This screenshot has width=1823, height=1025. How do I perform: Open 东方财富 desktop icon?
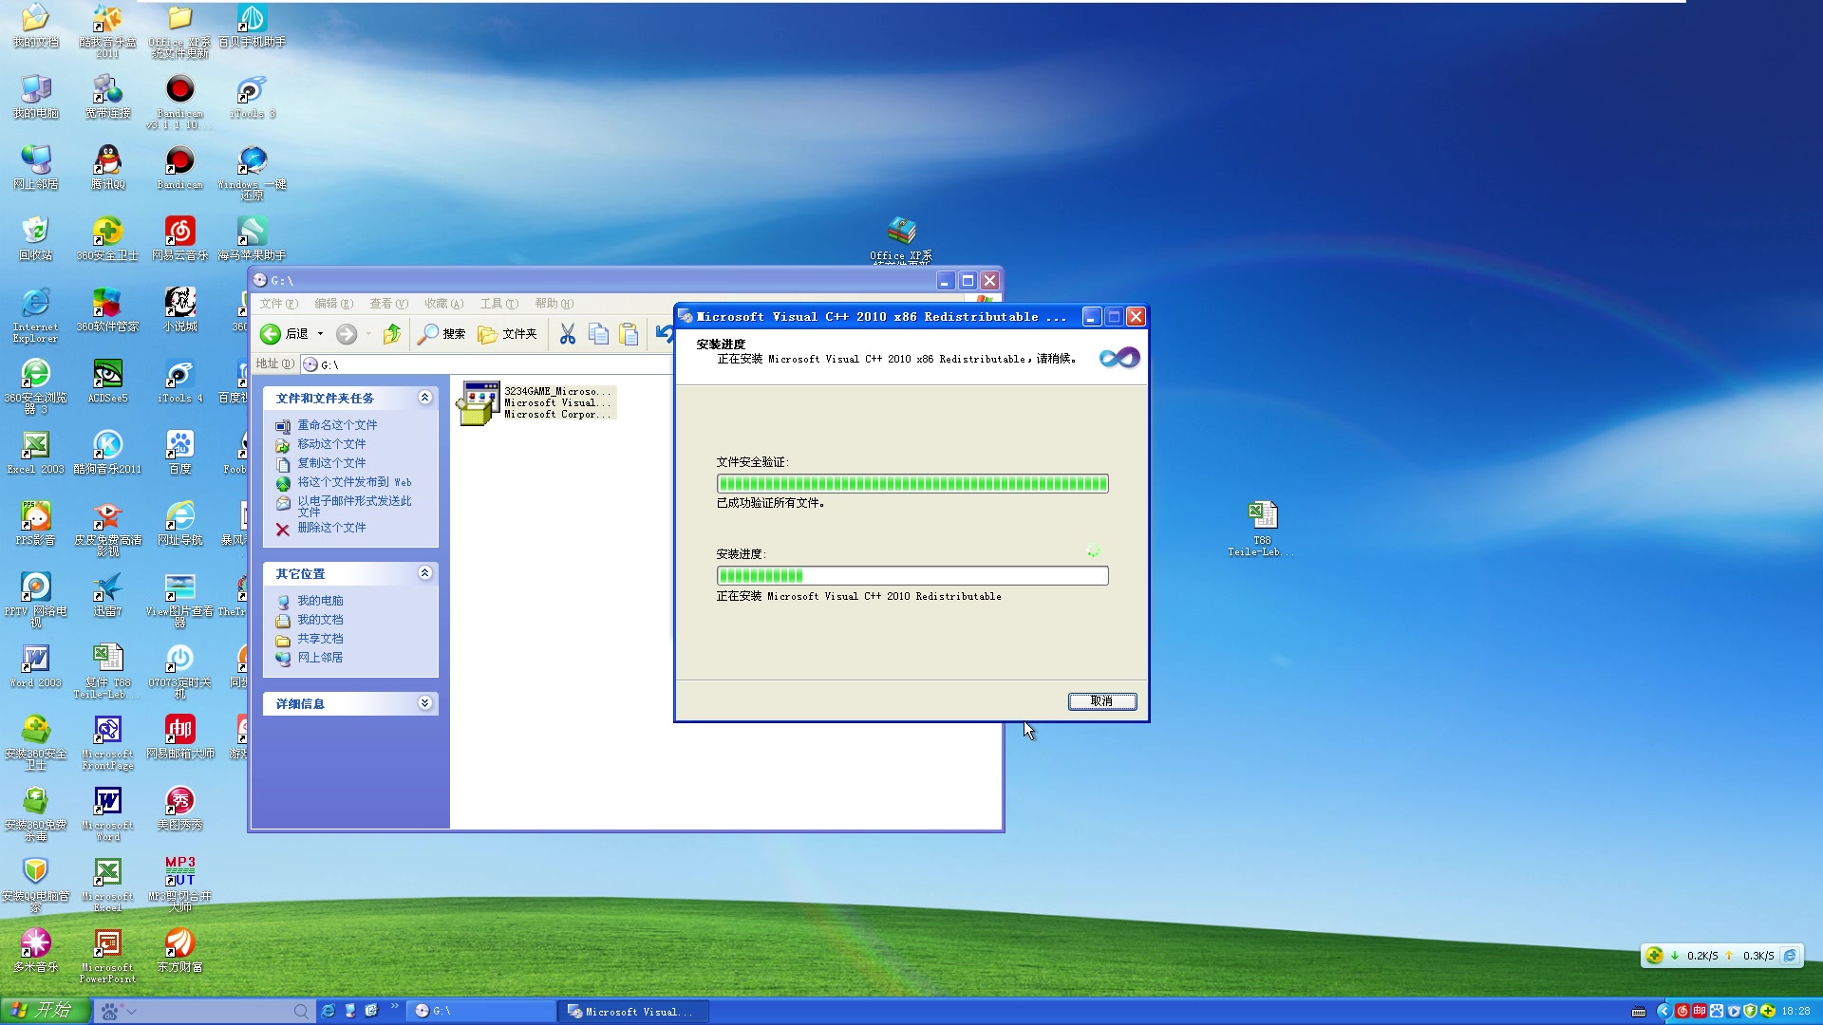179,950
